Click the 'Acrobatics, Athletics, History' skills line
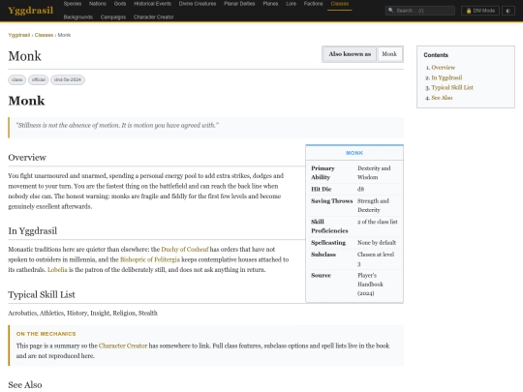This screenshot has width=523, height=392. (82, 313)
